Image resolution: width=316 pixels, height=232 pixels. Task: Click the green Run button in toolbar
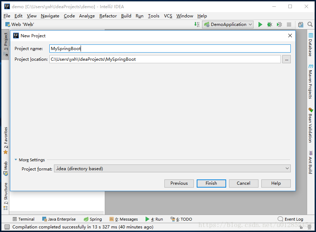tap(260, 25)
